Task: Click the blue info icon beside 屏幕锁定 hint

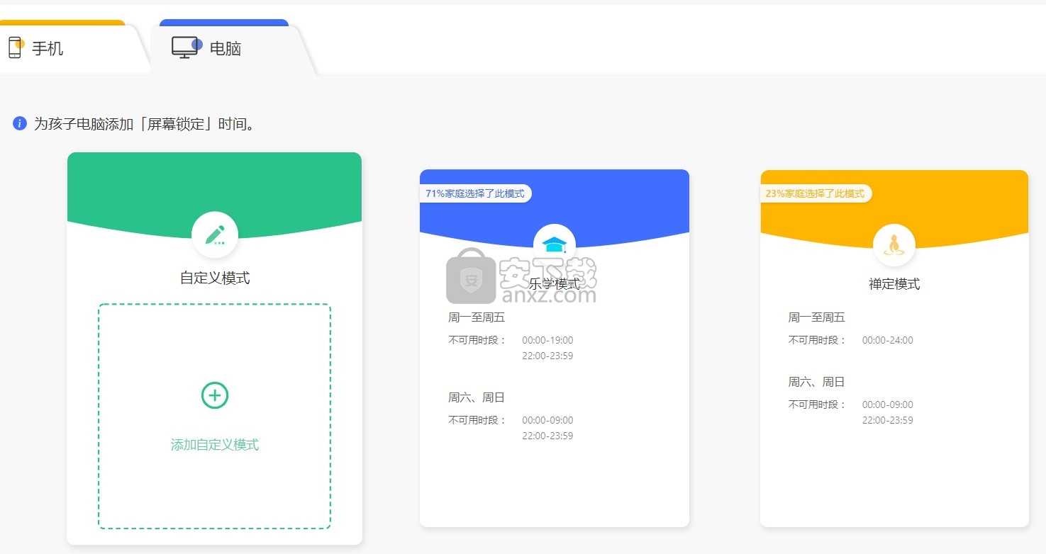Action: point(20,124)
